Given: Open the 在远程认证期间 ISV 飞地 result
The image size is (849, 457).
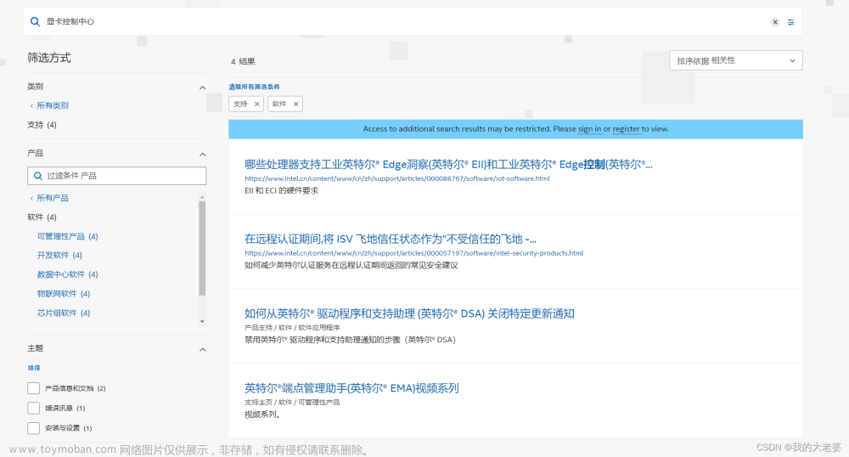Looking at the screenshot, I should (x=391, y=240).
